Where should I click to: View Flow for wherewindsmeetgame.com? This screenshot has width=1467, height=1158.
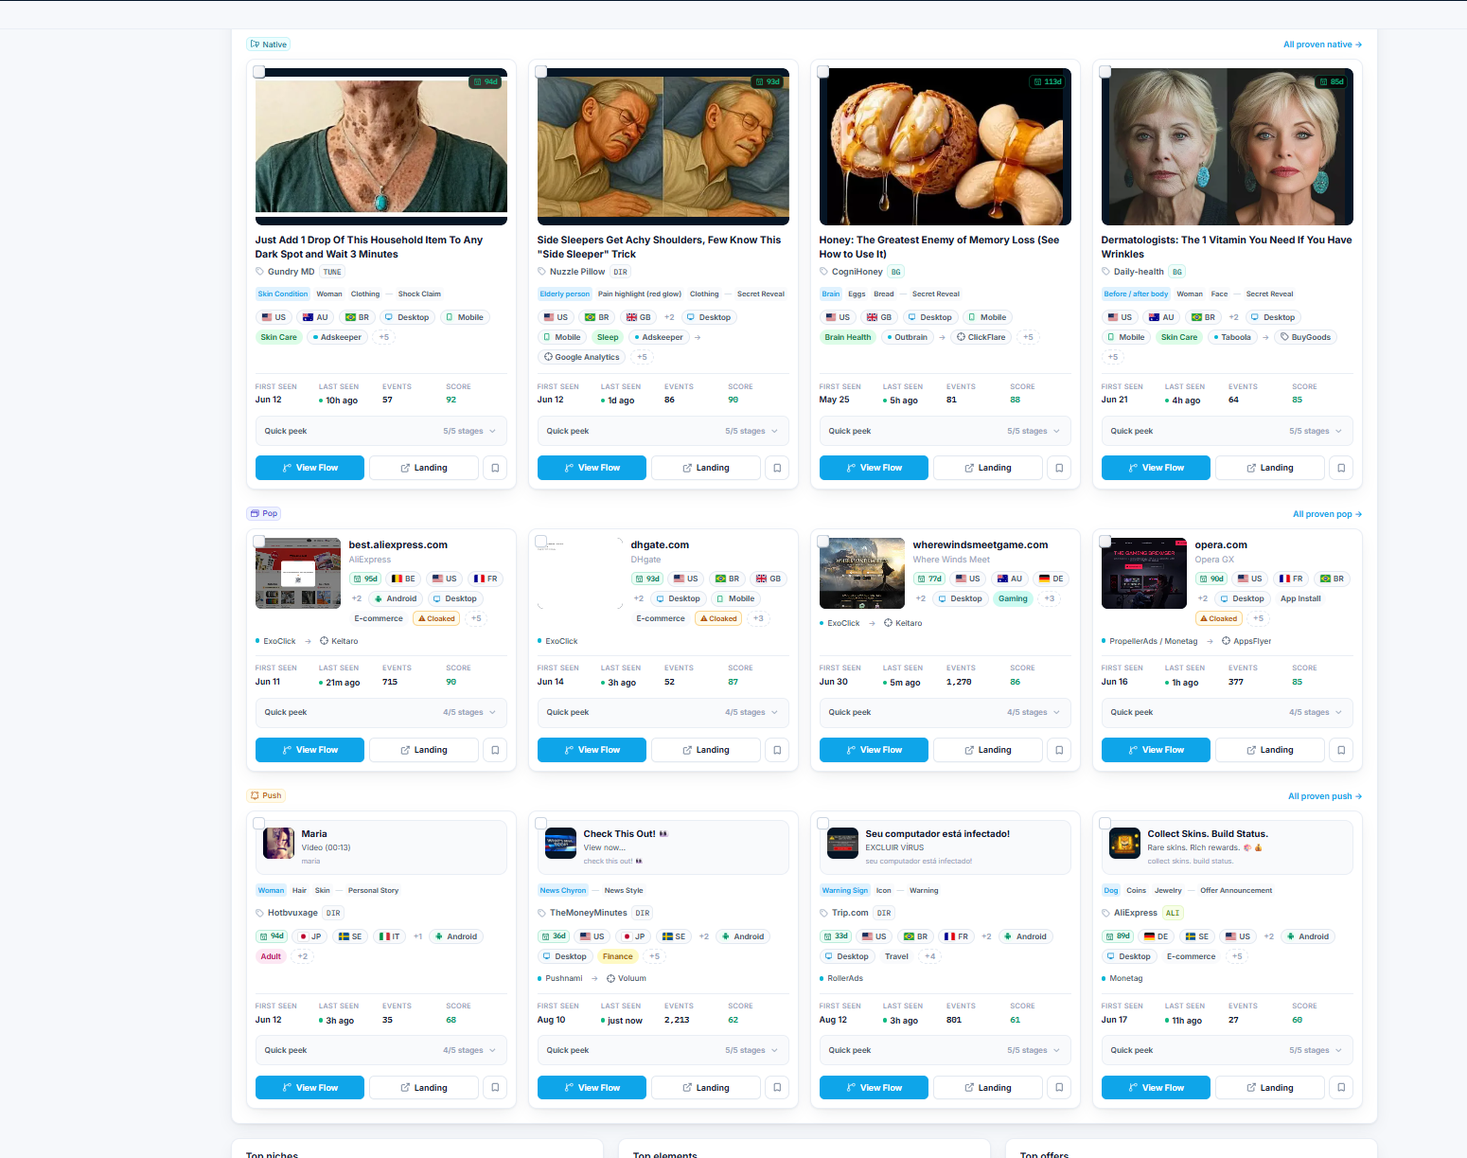pos(874,750)
